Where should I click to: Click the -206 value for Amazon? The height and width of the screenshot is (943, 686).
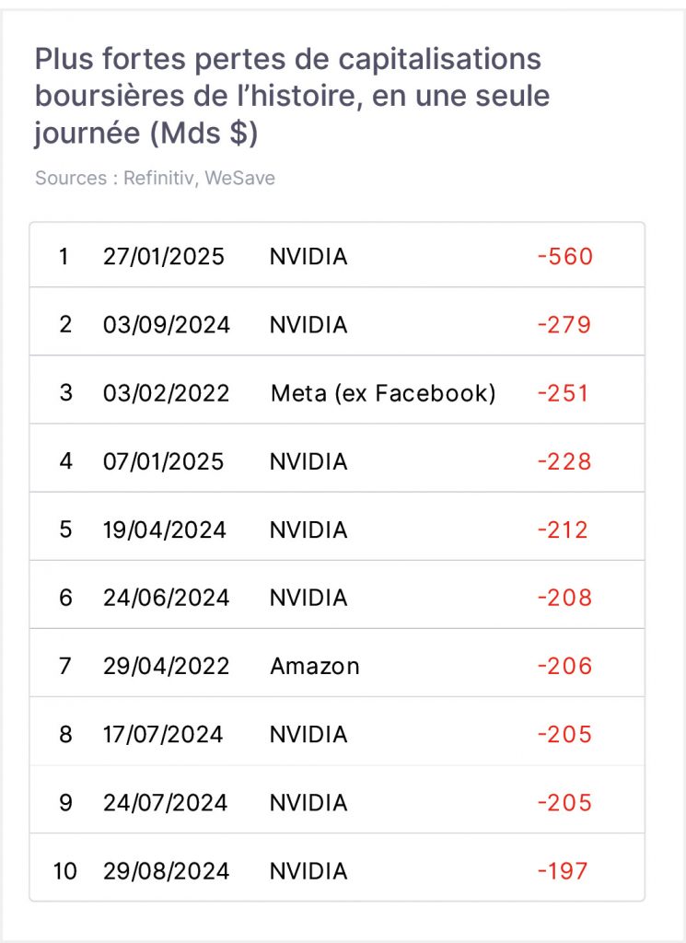[564, 667]
